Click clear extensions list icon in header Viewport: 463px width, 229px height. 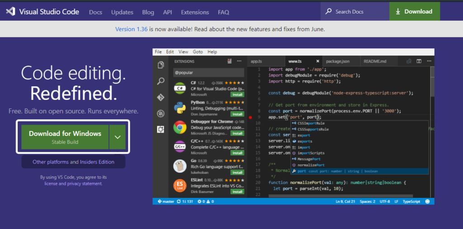pyautogui.click(x=229, y=61)
